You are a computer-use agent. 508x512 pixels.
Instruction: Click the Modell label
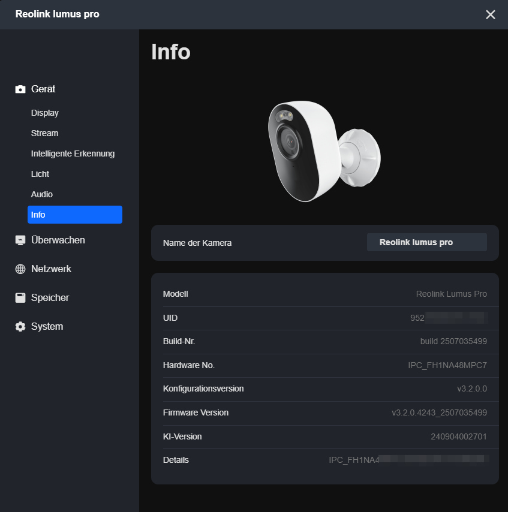[176, 294]
